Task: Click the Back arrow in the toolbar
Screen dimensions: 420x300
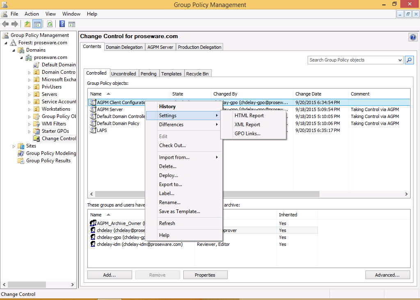Action: [x=5, y=24]
